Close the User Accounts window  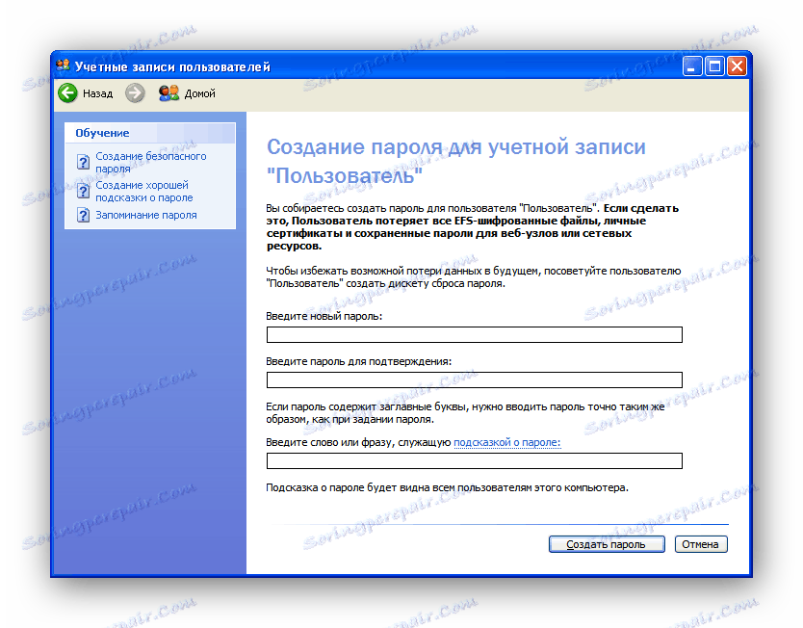(737, 66)
